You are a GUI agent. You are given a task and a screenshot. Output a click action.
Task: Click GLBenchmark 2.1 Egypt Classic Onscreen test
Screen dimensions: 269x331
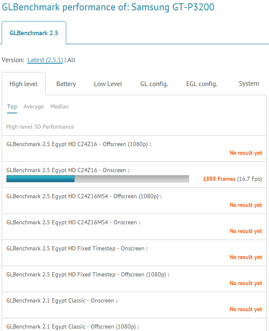62,301
